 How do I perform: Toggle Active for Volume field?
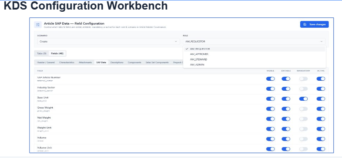[321, 139]
